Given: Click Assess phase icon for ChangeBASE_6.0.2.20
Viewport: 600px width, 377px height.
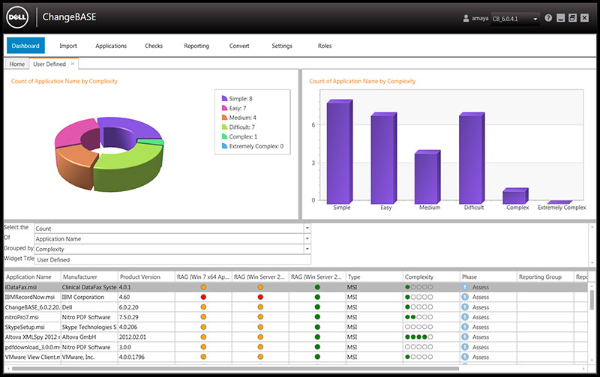Looking at the screenshot, I should pyautogui.click(x=465, y=307).
